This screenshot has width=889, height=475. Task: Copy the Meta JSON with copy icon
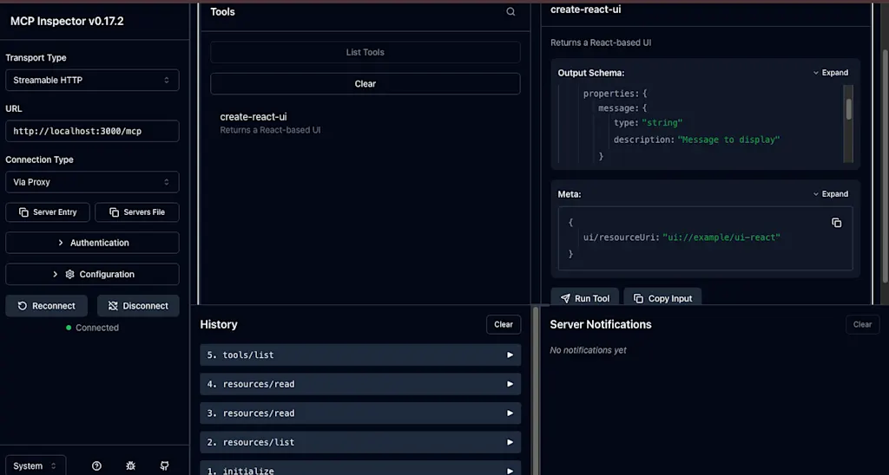click(836, 223)
